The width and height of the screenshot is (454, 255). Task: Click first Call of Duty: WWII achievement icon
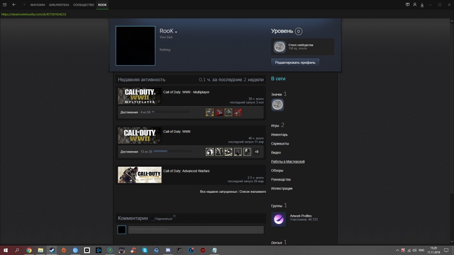[x=210, y=152]
